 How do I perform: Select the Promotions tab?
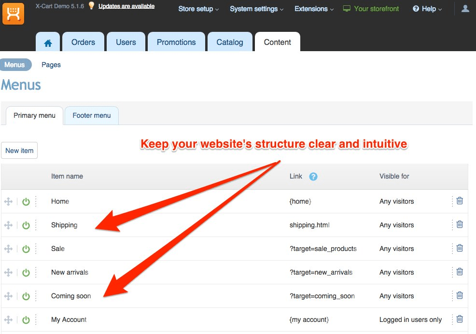(x=176, y=42)
